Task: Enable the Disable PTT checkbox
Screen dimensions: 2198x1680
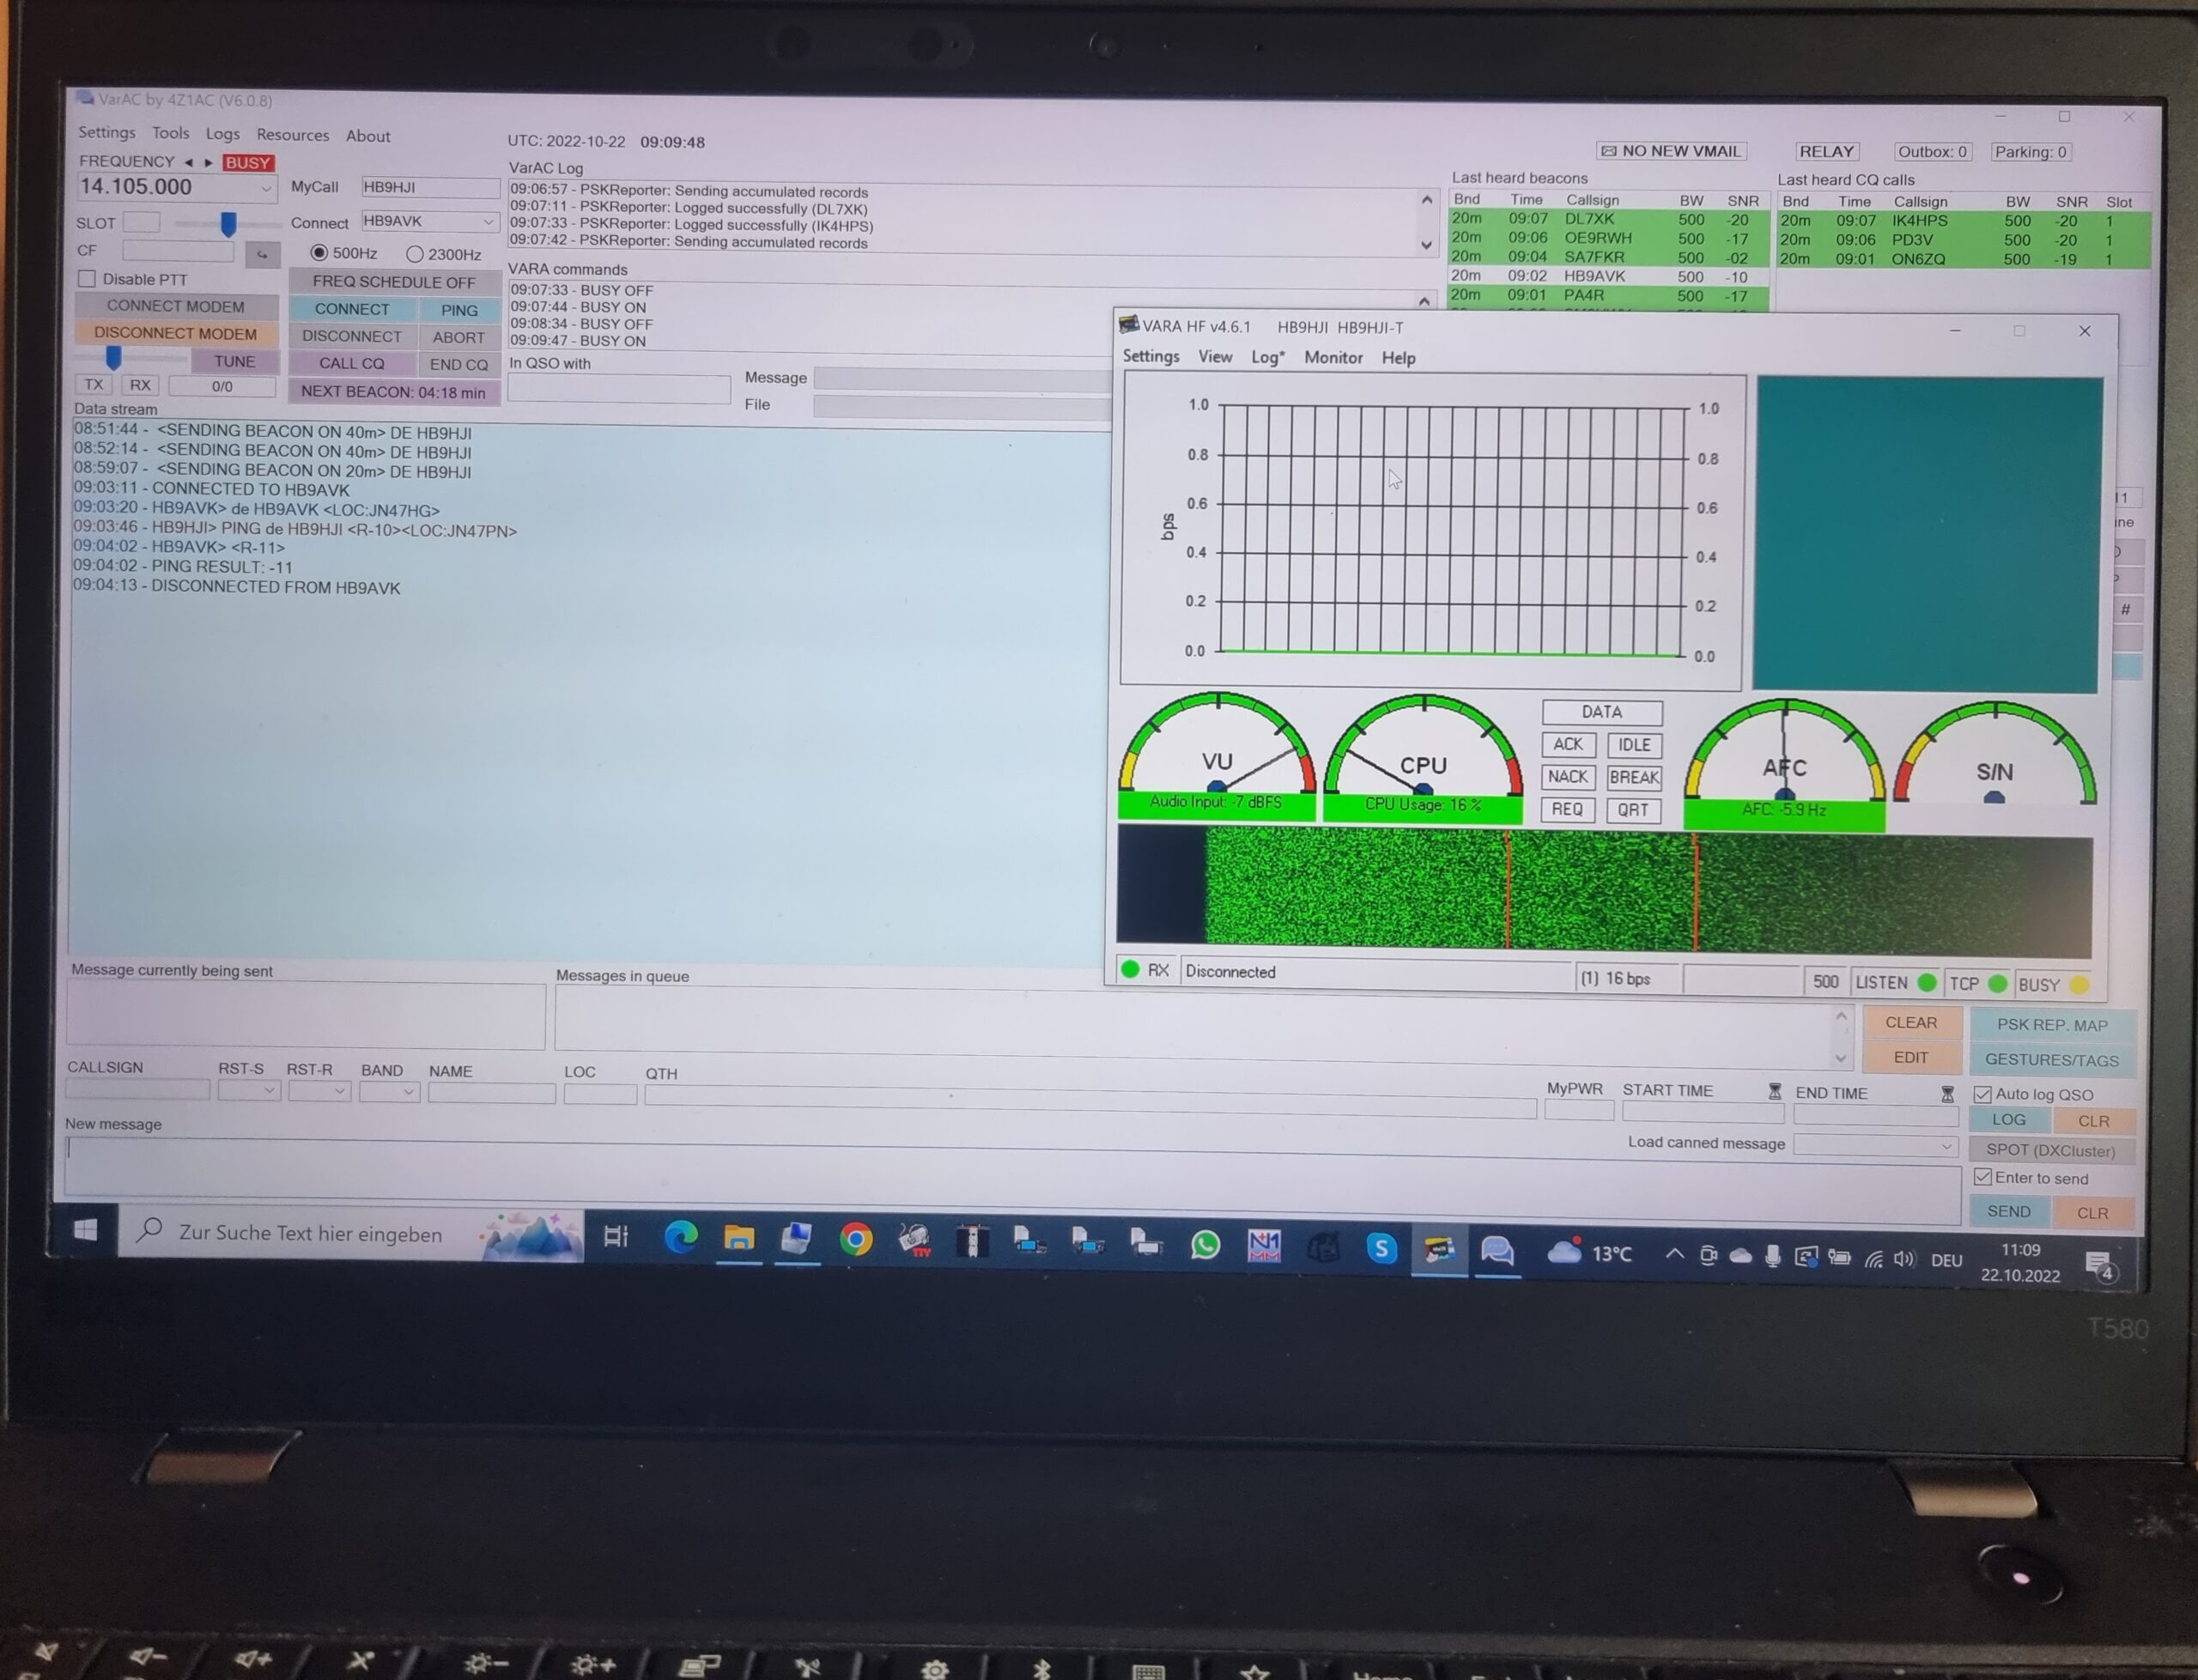Action: 87,279
